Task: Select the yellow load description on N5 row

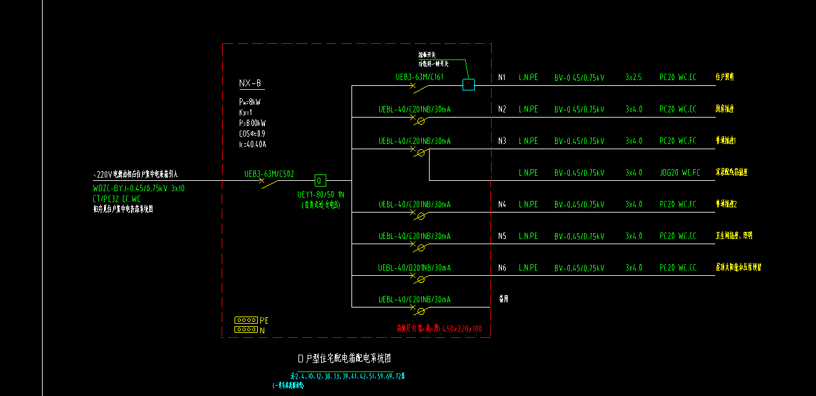Action: [x=733, y=235]
